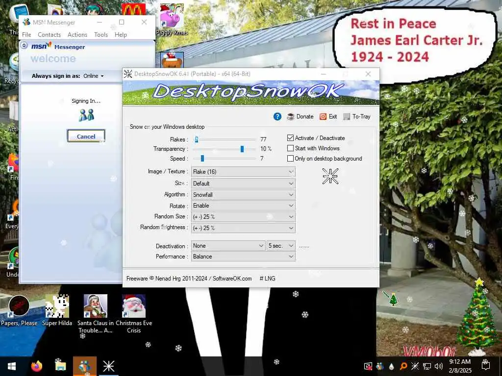Toggle the Activate / Deactivate checkbox
The height and width of the screenshot is (376, 502).
click(x=290, y=138)
